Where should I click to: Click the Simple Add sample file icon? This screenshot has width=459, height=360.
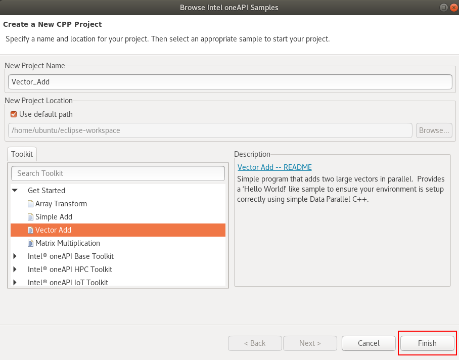coord(30,217)
